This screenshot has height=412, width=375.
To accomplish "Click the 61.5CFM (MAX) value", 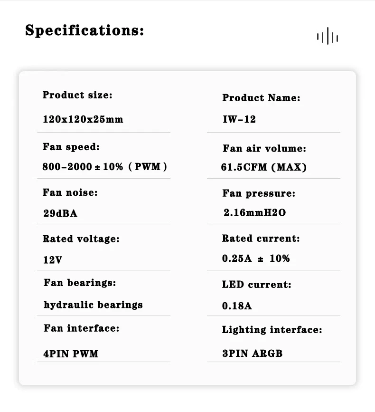I will click(x=264, y=167).
